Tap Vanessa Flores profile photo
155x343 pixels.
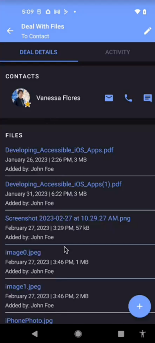click(21, 98)
